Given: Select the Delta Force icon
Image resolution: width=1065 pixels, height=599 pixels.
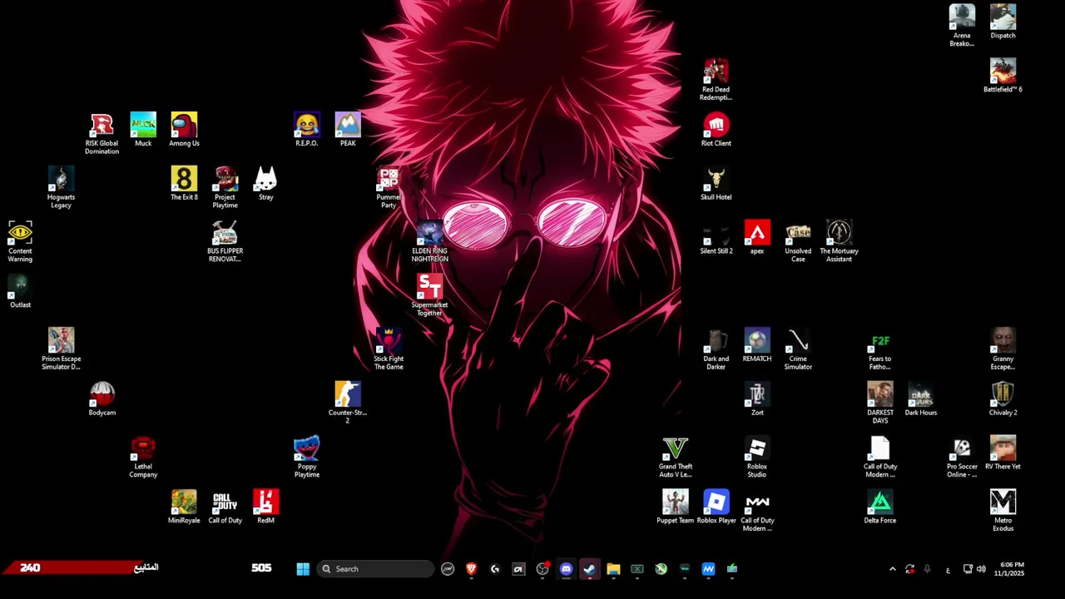Looking at the screenshot, I should 879,507.
